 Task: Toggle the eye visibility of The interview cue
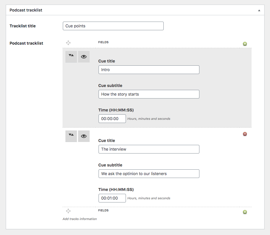coord(84,136)
